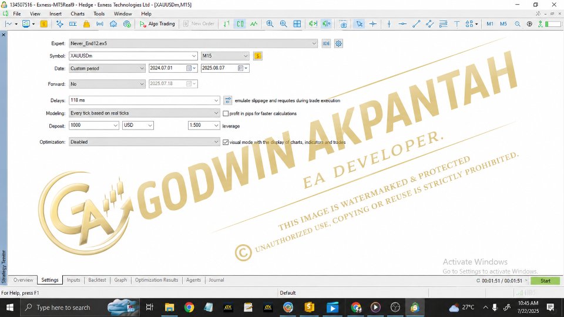Switch to the Overview tab
Viewport: 564px width, 317px height.
click(x=23, y=280)
